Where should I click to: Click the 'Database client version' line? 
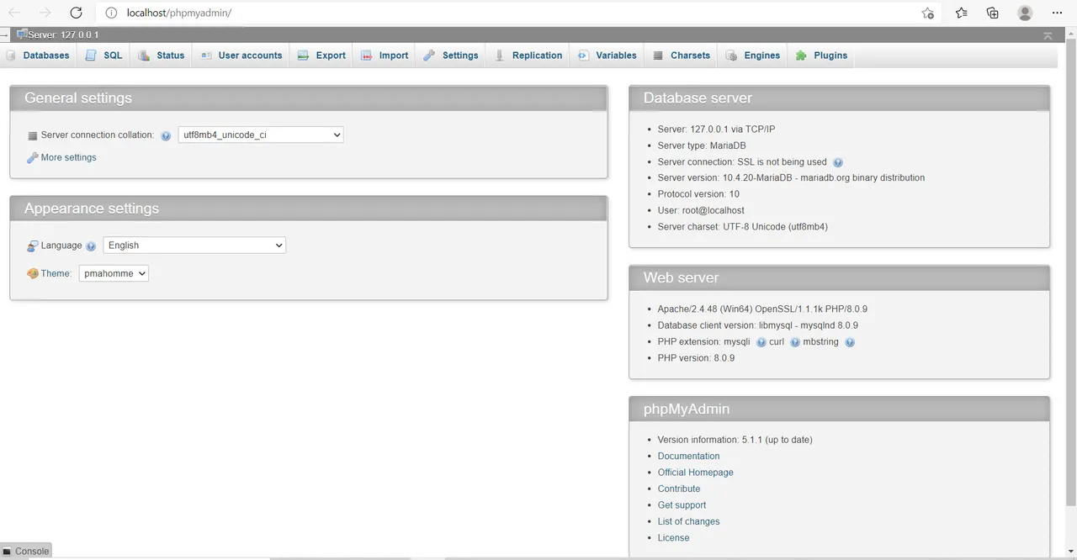758,325
